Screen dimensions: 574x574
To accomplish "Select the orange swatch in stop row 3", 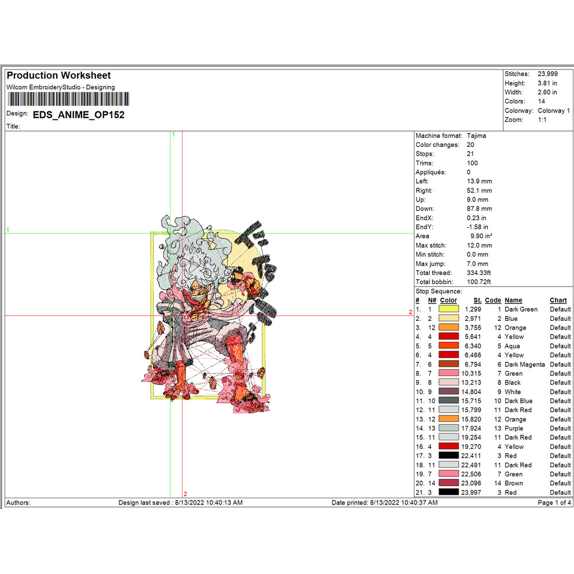I will [x=449, y=328].
